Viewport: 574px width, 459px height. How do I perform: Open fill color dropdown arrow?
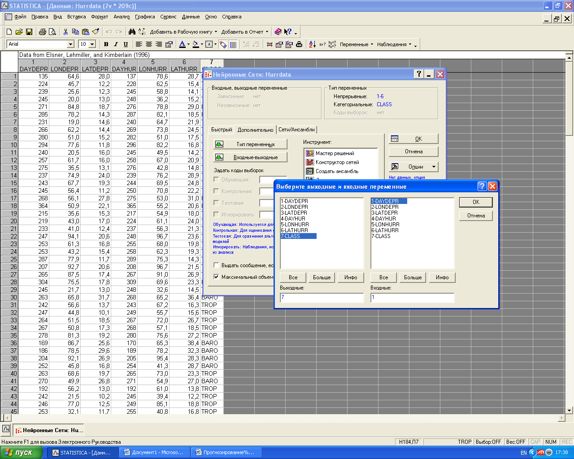coord(202,44)
